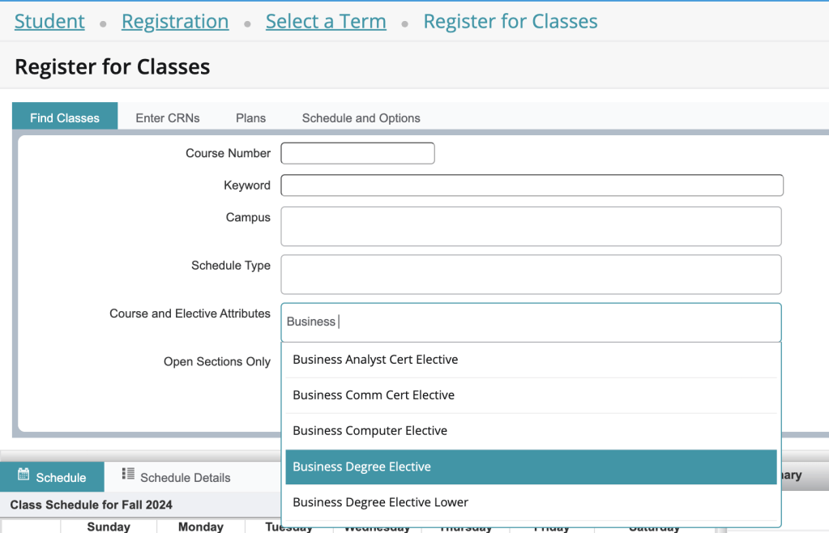Open the Enter CRNs tab
This screenshot has width=829, height=533.
pos(168,117)
